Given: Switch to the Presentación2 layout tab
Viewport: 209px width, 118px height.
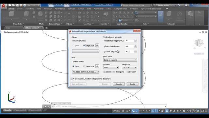Looking at the screenshot, I should coord(35,110).
